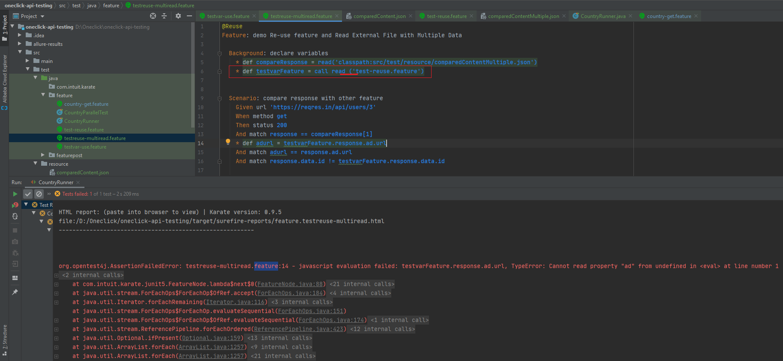Screen dimensions: 783x361
Task: Click the intention light bulb on line 14
Action: [228, 142]
